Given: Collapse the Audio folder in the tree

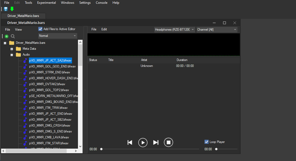Looking at the screenshot, I should click(12, 55).
